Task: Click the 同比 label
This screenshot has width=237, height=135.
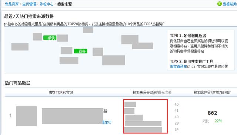Action: [206, 121]
